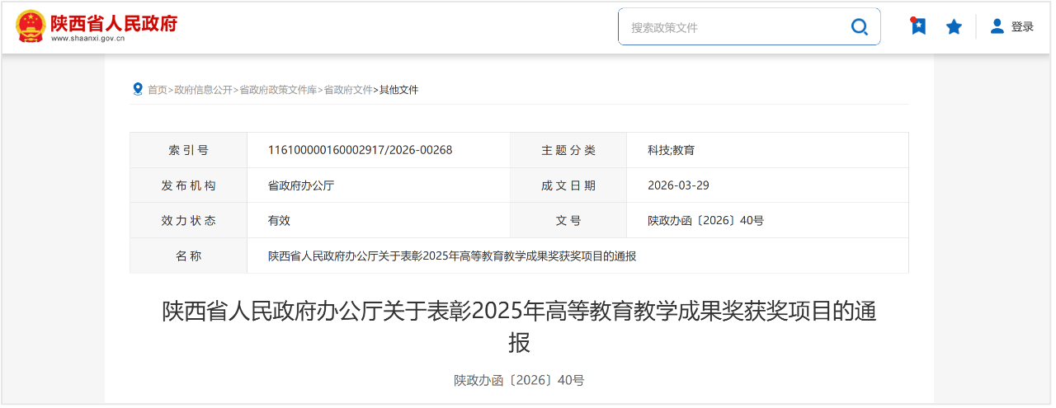Image resolution: width=1056 pixels, height=408 pixels.
Task: Go to 首页 in the breadcrumb
Action: 157,90
